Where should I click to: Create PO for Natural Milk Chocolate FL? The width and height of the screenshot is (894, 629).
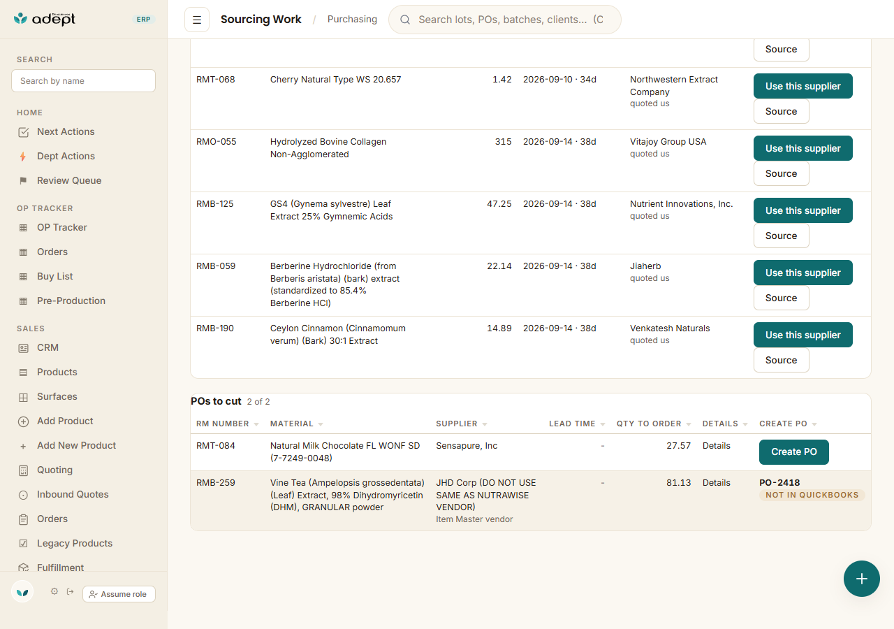point(794,452)
